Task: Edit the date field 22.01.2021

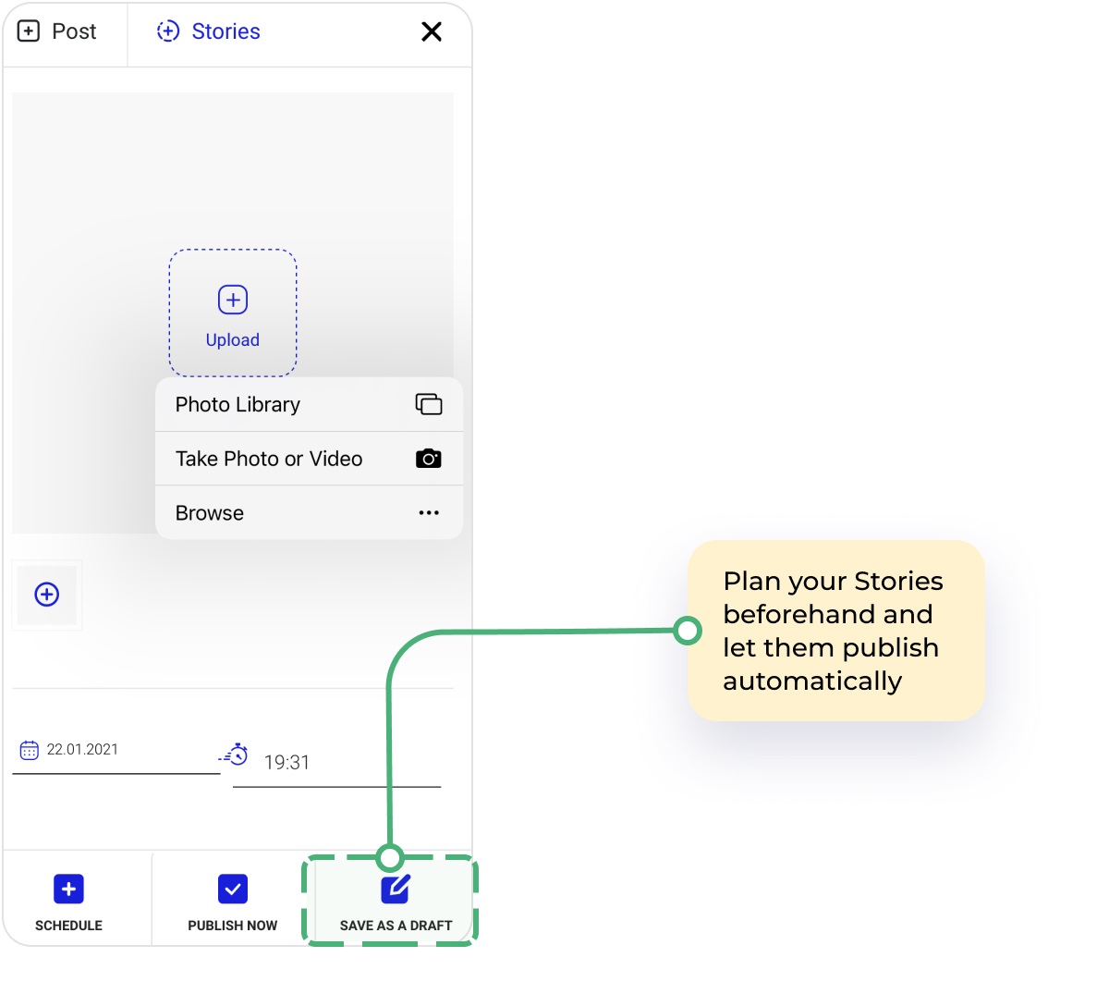Action: 116,750
